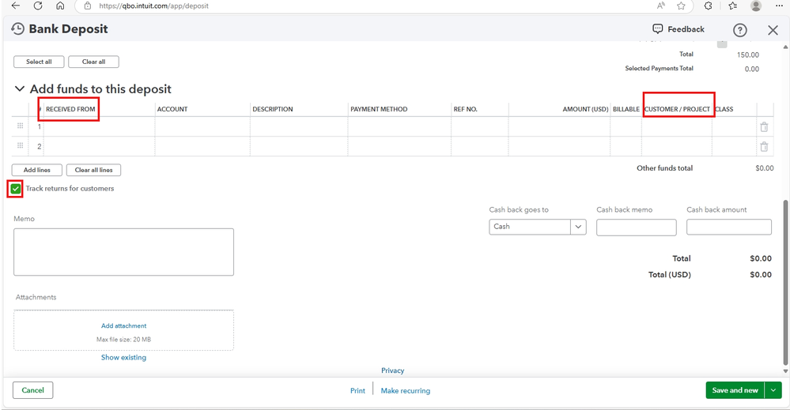Collapse the Add funds to this deposit section

(x=19, y=89)
